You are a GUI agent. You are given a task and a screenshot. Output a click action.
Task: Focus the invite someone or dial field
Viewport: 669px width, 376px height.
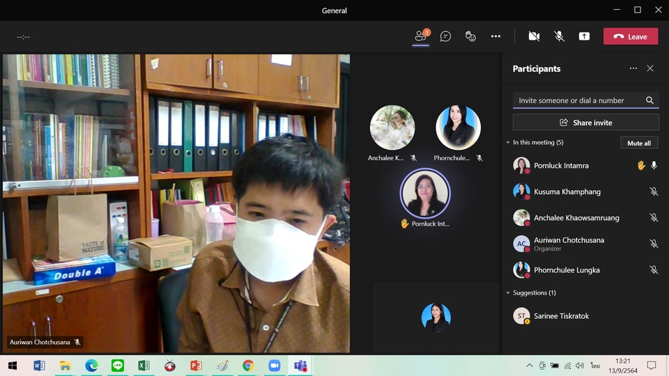585,100
